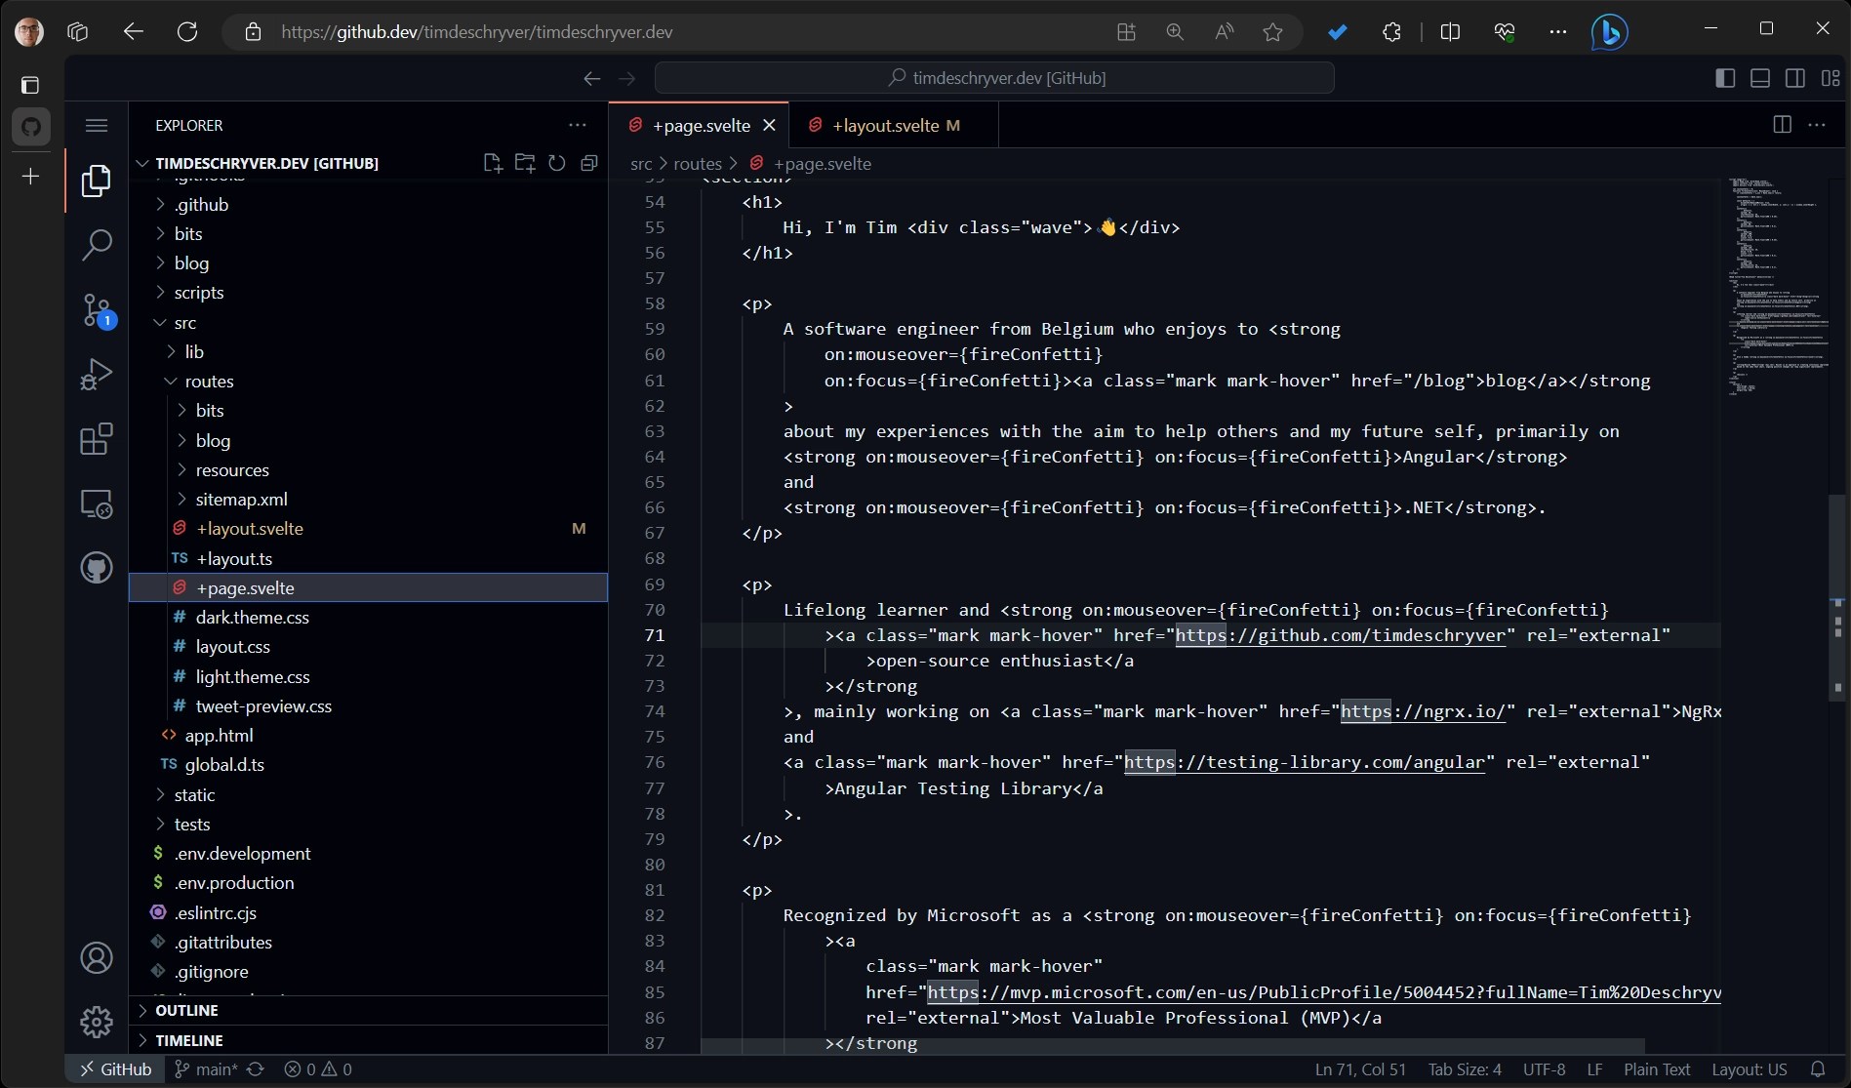Open the hamburger application menu

(96, 125)
